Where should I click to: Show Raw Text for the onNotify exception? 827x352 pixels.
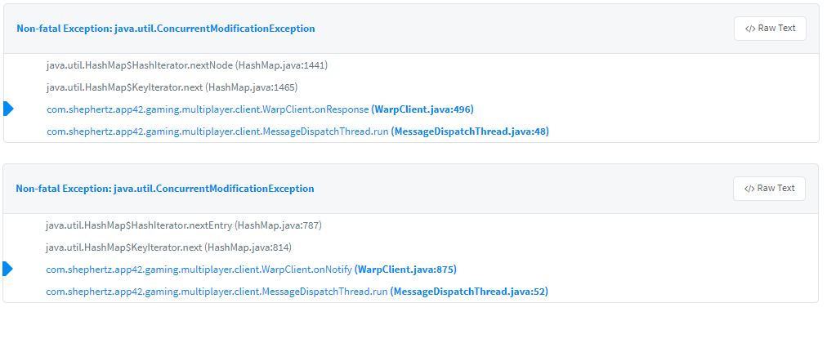point(769,189)
